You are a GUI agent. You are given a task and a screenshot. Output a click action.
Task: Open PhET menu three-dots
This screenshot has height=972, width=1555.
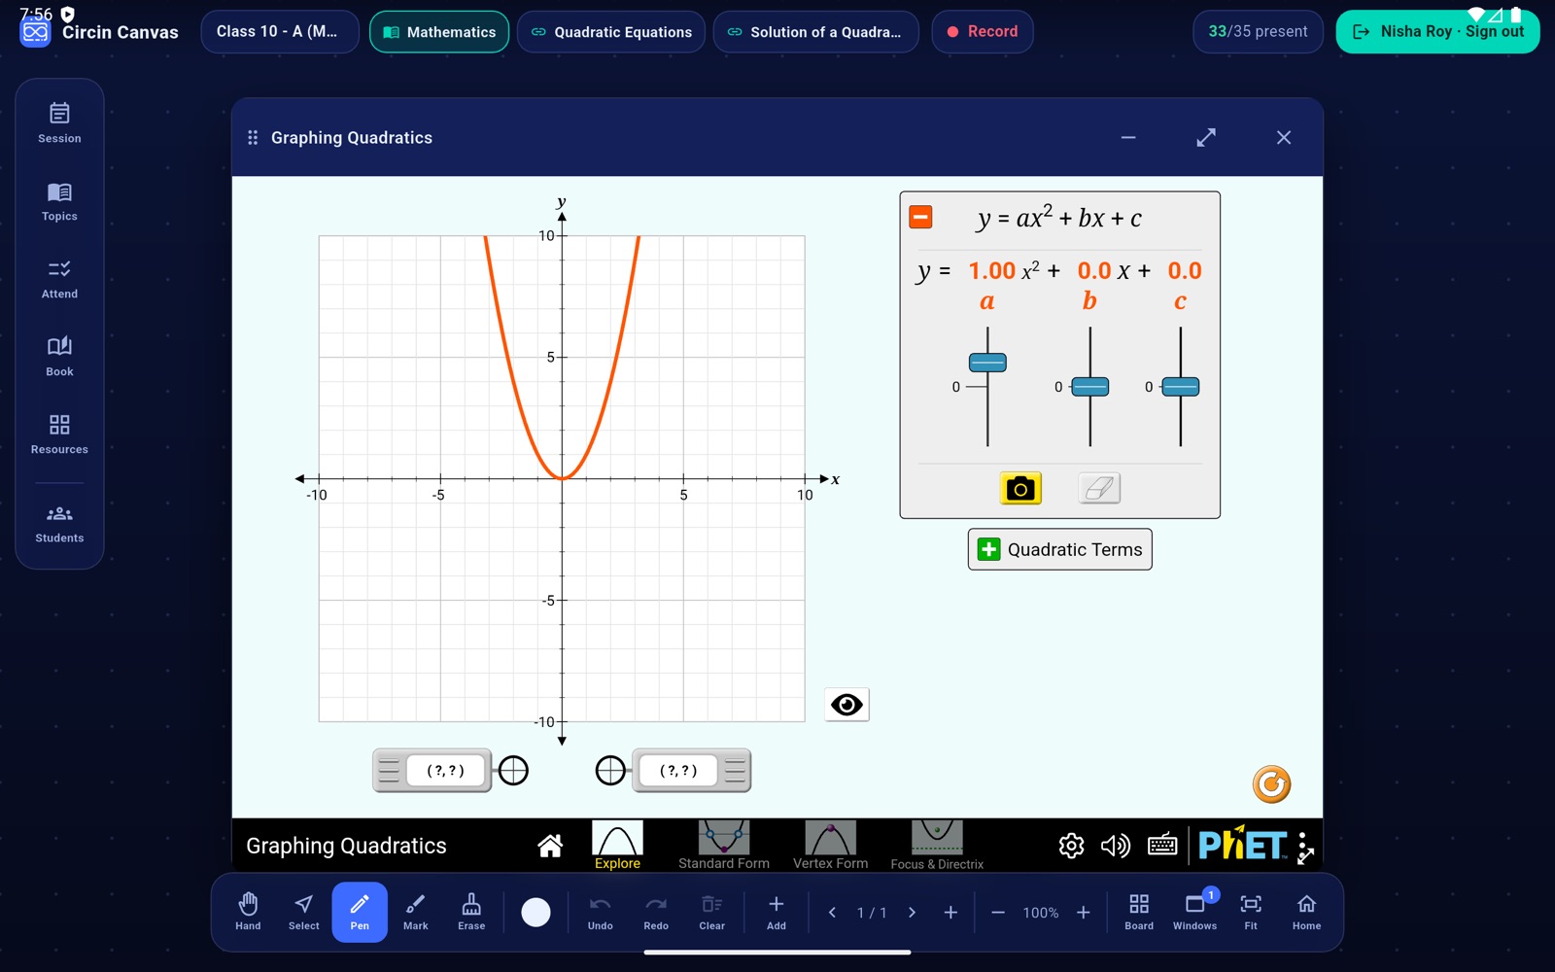(x=1303, y=847)
